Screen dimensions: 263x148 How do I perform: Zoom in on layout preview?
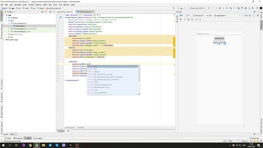[250, 16]
